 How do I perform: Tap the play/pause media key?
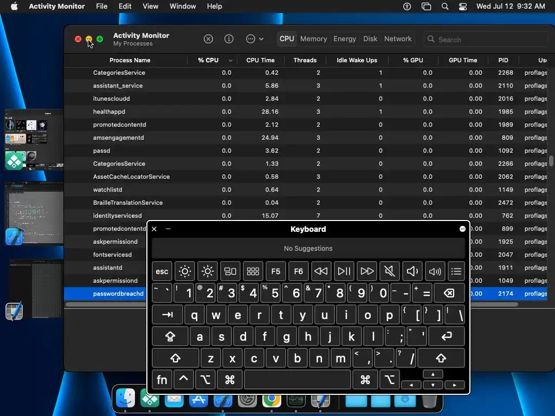pos(344,271)
